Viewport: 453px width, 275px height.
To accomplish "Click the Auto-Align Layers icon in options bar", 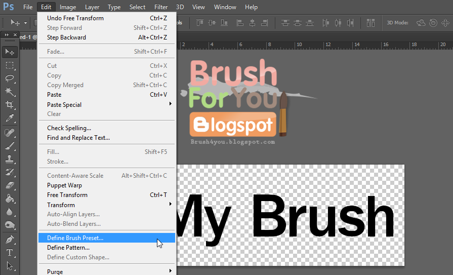I will 370,23.
